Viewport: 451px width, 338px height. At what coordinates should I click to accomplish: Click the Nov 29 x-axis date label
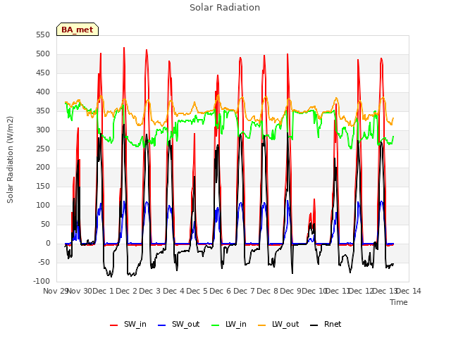coord(55,291)
